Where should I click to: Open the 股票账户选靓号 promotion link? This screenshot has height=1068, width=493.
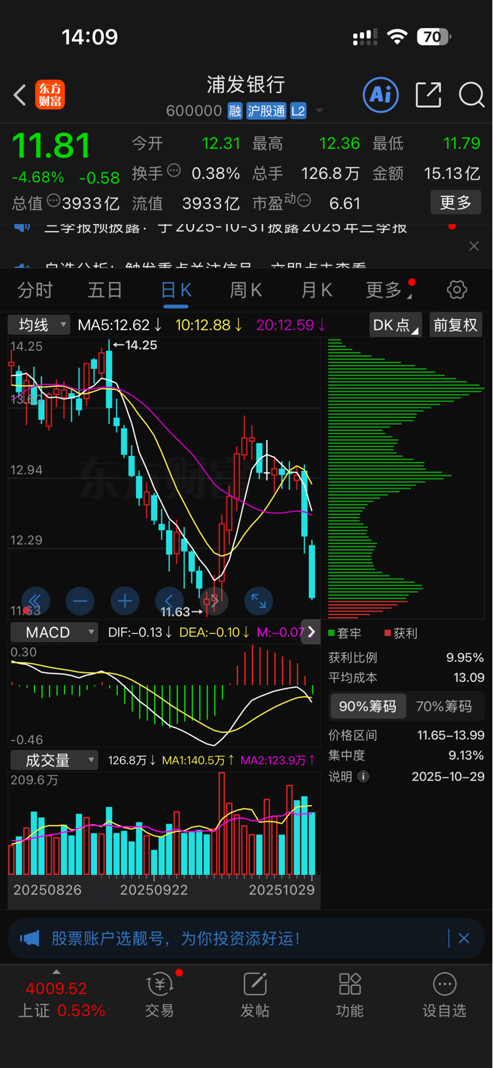(x=176, y=938)
